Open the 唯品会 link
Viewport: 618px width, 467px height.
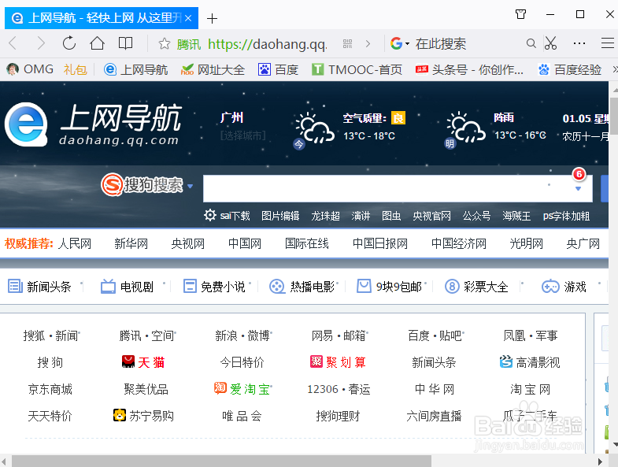(242, 415)
